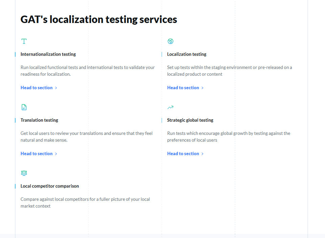Select the Translation testing title
325x238 pixels.
[x=39, y=120]
